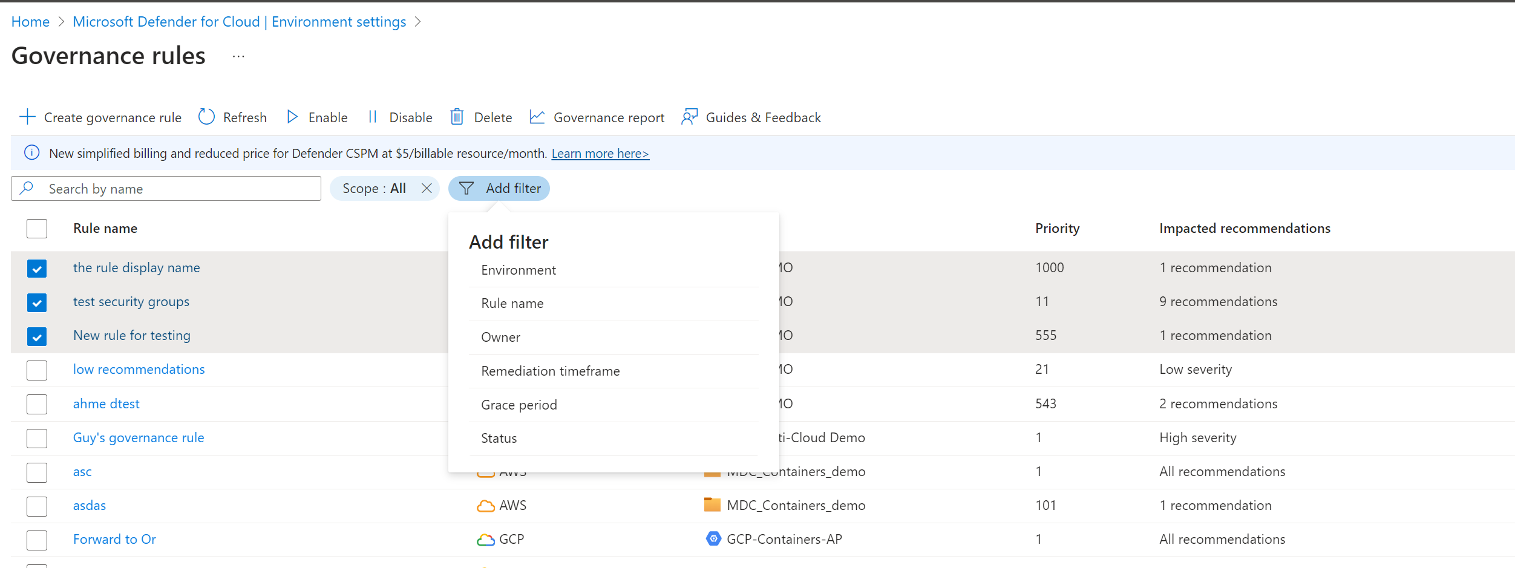
Task: Check the 'low recommendations' row checkbox
Action: pyautogui.click(x=37, y=370)
